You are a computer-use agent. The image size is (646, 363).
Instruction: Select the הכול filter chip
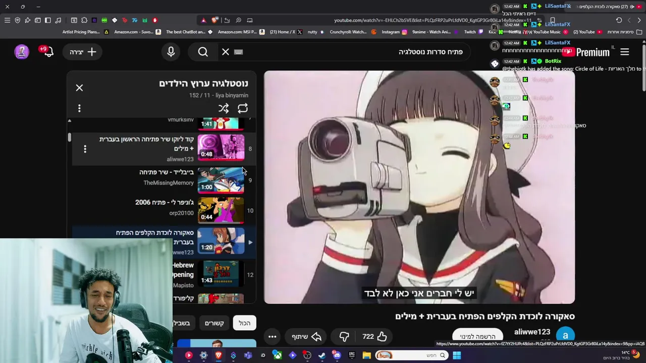pyautogui.click(x=244, y=323)
